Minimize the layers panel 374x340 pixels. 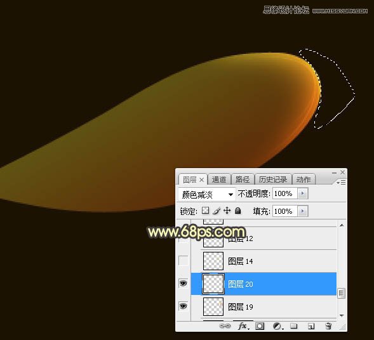(334, 173)
